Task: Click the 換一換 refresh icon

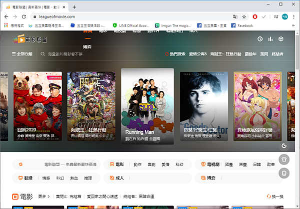Action: [269, 197]
